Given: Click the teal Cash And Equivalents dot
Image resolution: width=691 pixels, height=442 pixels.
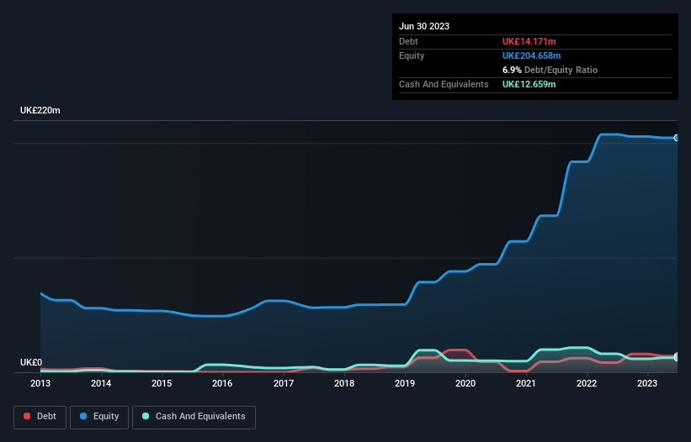Looking at the screenshot, I should pos(146,416).
